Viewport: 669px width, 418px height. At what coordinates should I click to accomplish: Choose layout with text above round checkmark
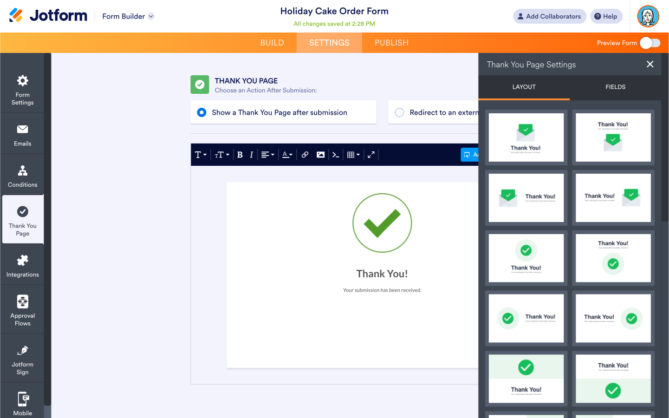[x=613, y=258]
